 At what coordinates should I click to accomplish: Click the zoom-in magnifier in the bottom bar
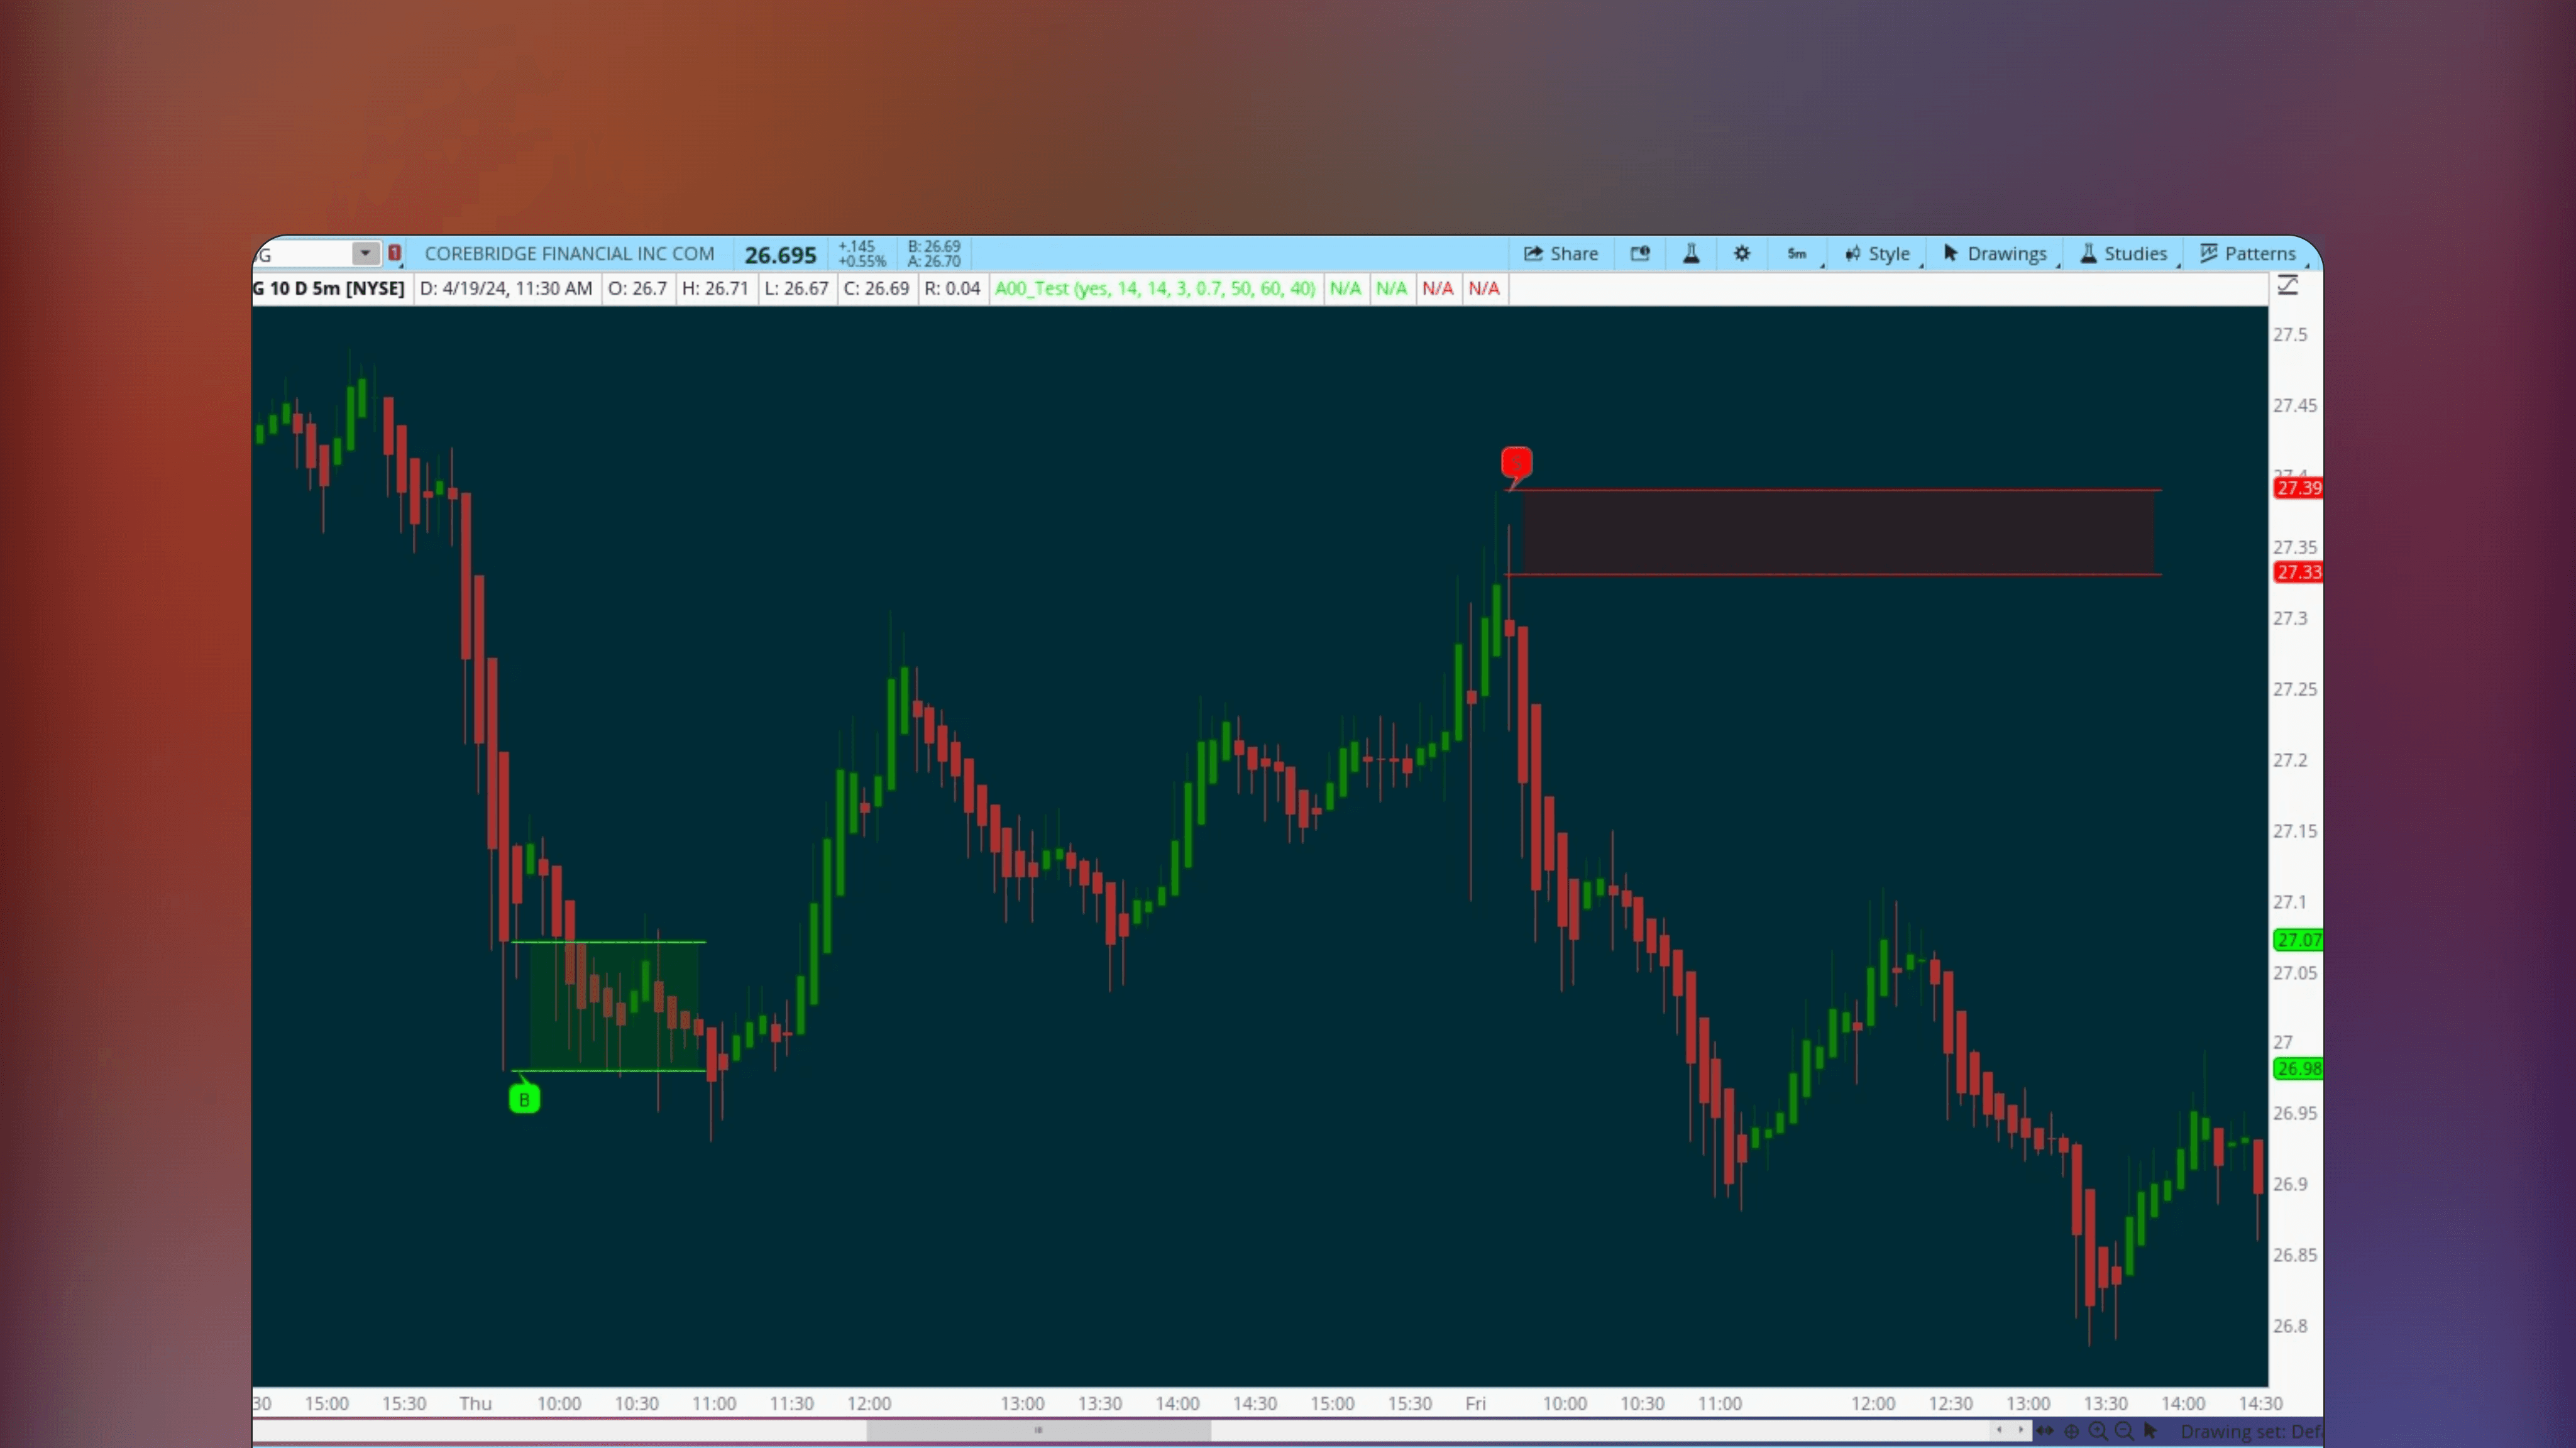coord(2098,1430)
